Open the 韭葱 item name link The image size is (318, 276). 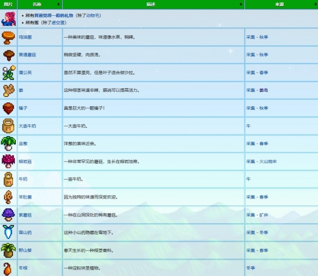23,144
